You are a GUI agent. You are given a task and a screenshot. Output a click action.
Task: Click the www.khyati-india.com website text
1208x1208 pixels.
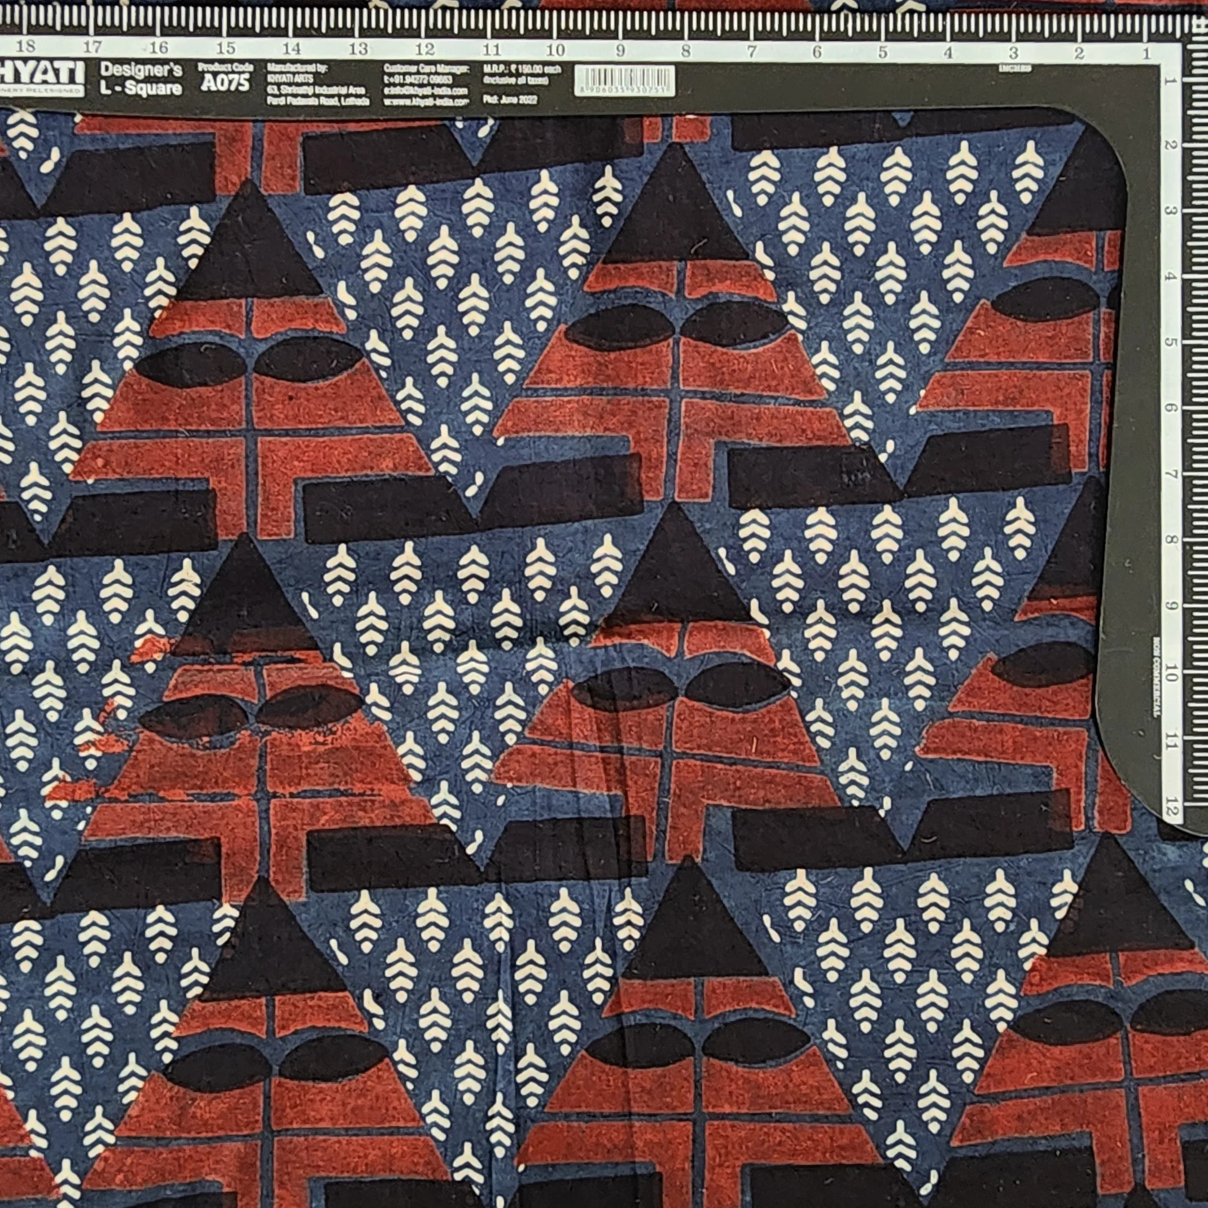coord(427,100)
